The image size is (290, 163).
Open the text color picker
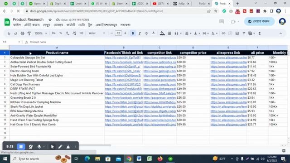pyautogui.click(x=153, y=33)
